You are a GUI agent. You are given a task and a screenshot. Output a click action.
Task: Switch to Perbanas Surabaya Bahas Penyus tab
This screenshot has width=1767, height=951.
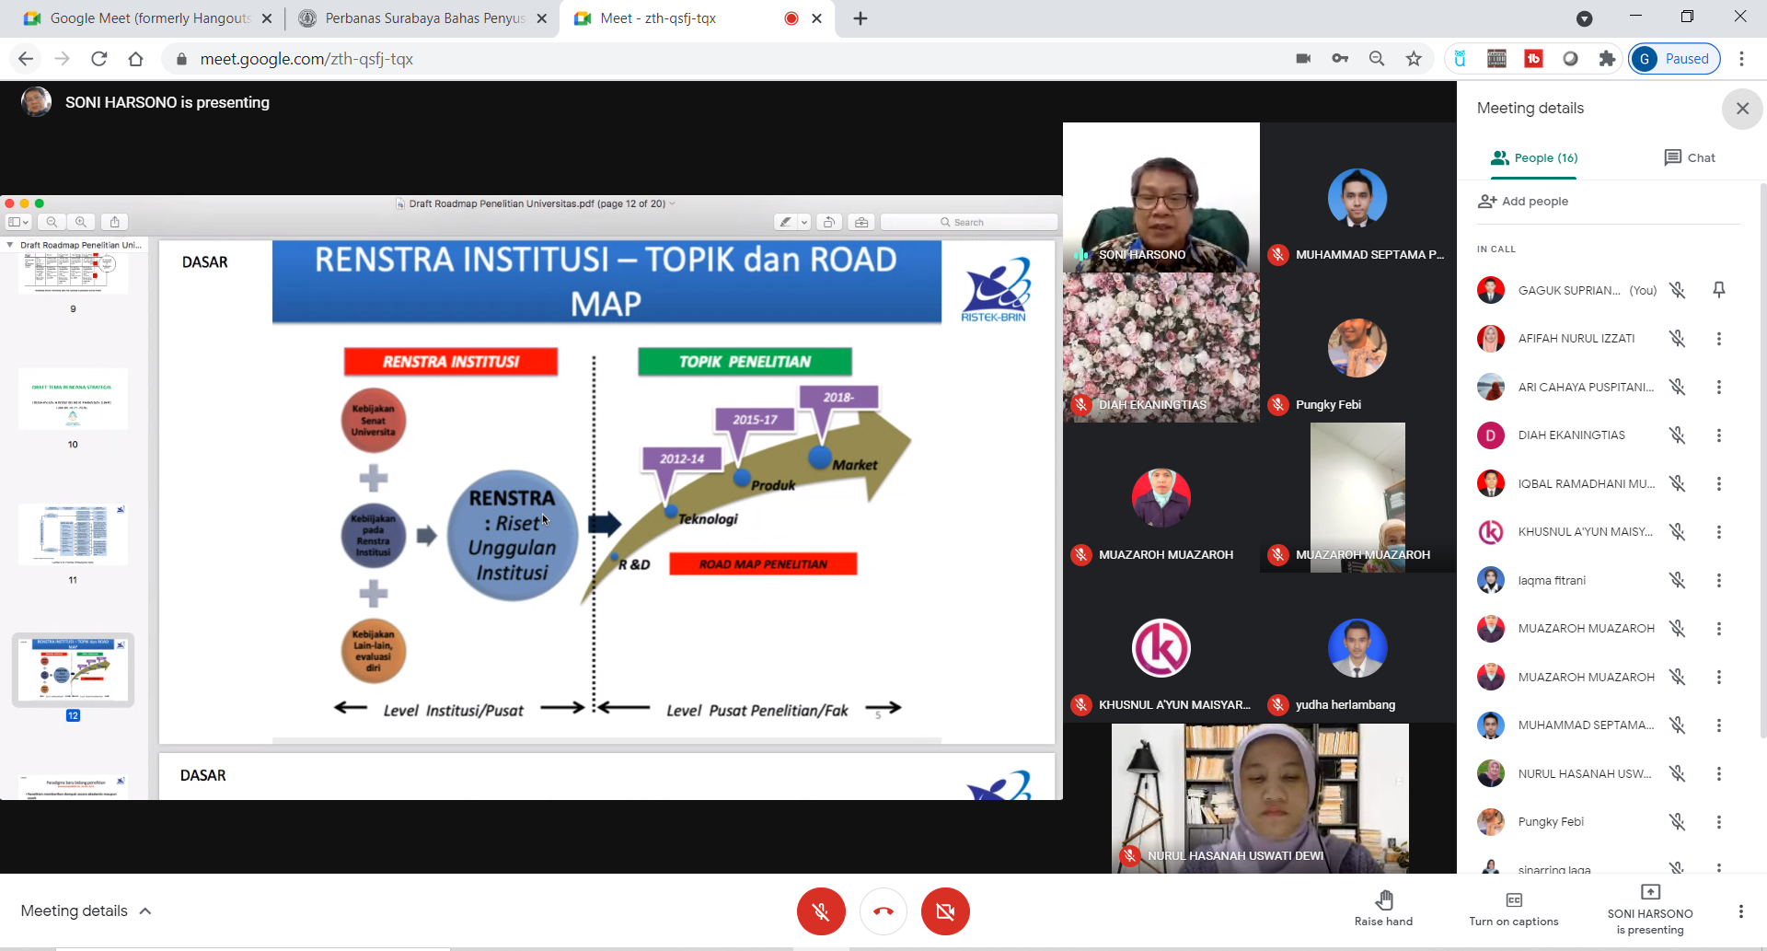tap(423, 18)
